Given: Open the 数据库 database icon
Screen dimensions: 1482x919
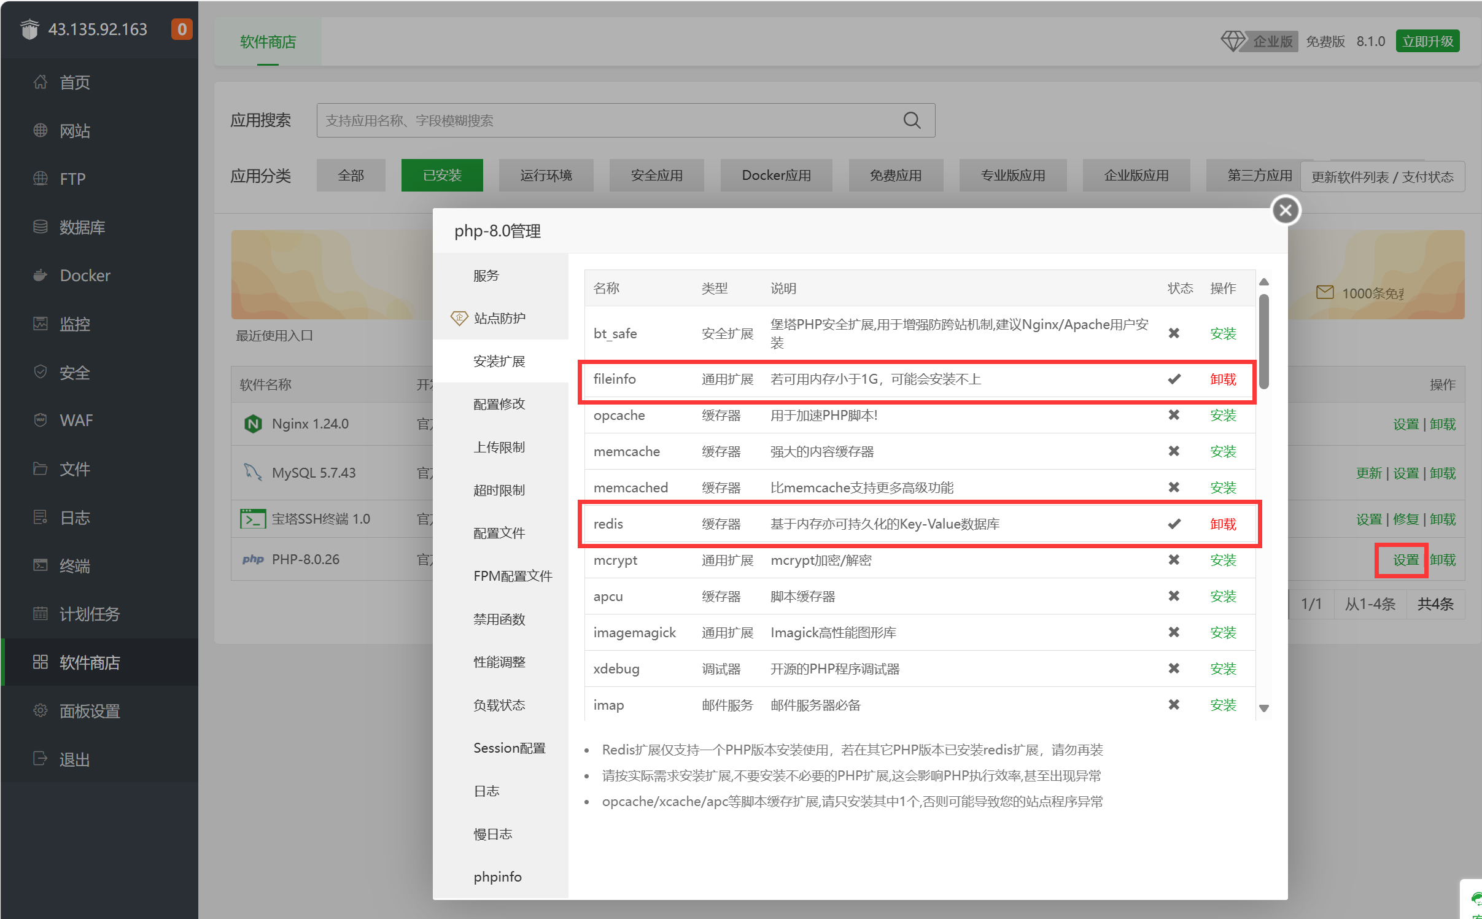Looking at the screenshot, I should [41, 227].
